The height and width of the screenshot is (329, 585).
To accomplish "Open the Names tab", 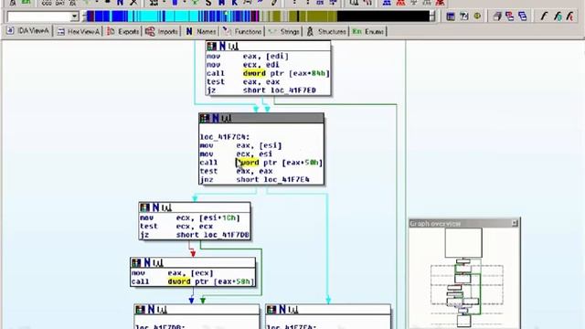I will [x=201, y=32].
